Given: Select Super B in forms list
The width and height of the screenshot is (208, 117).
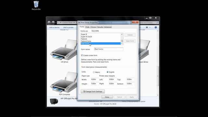Looking at the screenshot, I should [x=101, y=34].
